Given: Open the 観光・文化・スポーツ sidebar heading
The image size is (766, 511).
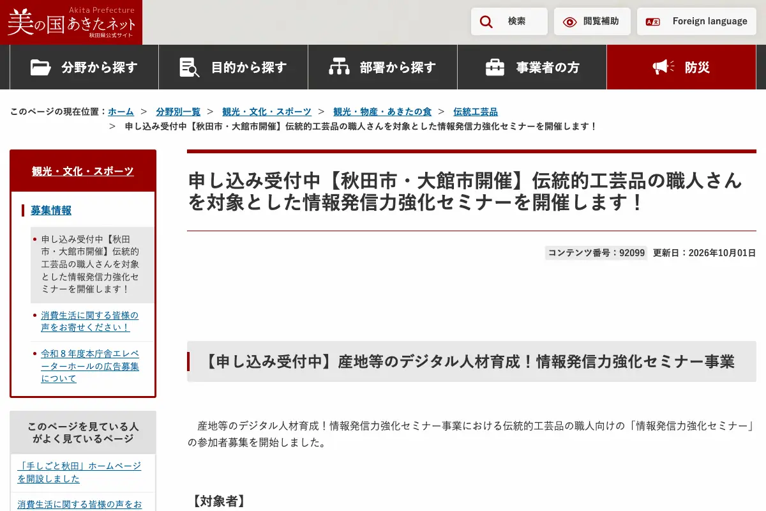Looking at the screenshot, I should 83,171.
